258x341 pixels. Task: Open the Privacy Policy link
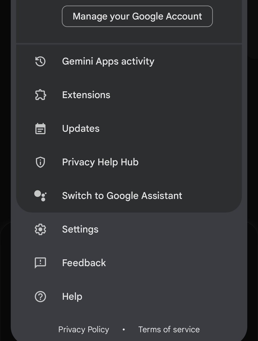click(83, 330)
